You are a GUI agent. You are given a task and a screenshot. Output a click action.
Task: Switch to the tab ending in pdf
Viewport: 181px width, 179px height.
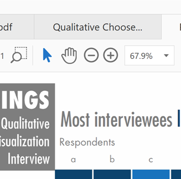pos(17,27)
